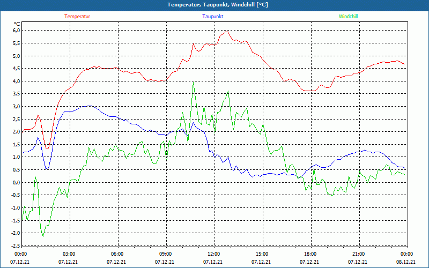Click the 06:00 time axis label

(x=117, y=254)
